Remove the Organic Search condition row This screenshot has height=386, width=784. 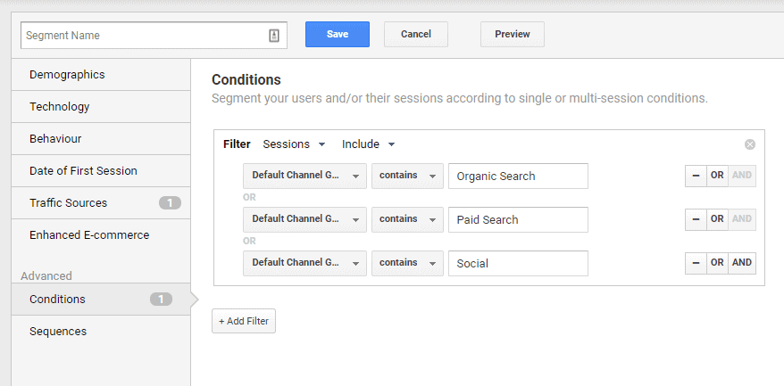pyautogui.click(x=695, y=176)
